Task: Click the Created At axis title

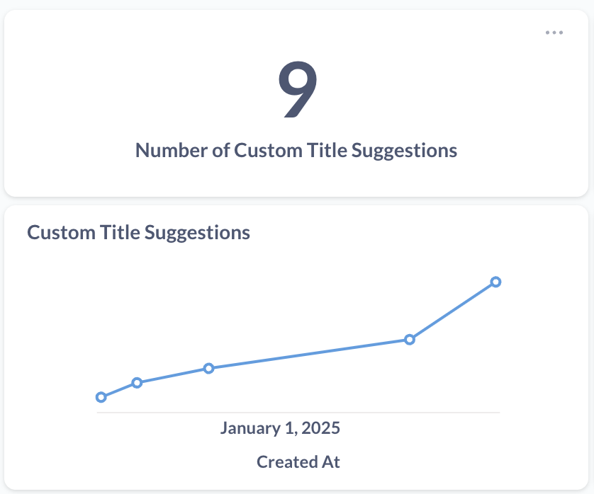Action: pos(298,462)
